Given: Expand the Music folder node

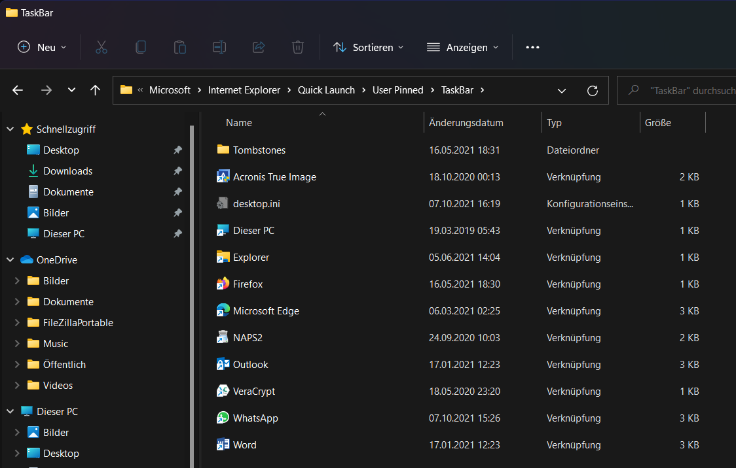Looking at the screenshot, I should (18, 343).
